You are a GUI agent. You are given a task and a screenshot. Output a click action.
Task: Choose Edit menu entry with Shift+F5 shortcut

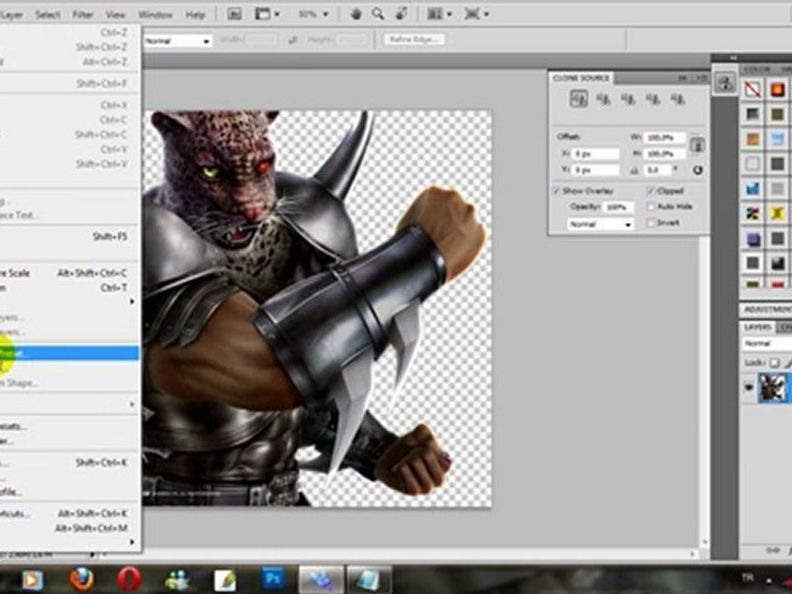click(69, 237)
